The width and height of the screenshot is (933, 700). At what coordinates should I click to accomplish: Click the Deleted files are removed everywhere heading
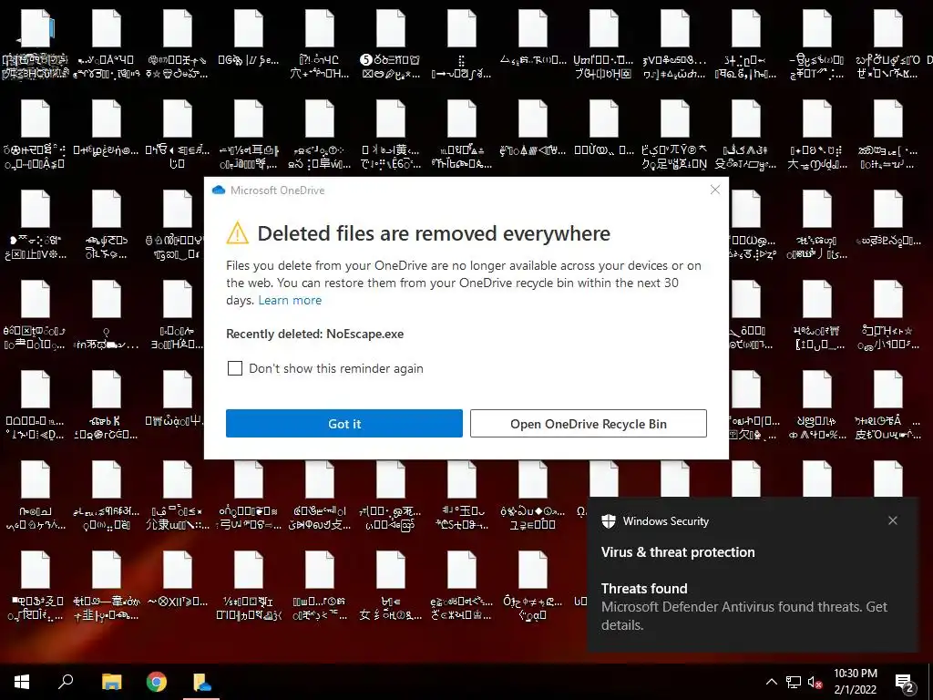(434, 233)
